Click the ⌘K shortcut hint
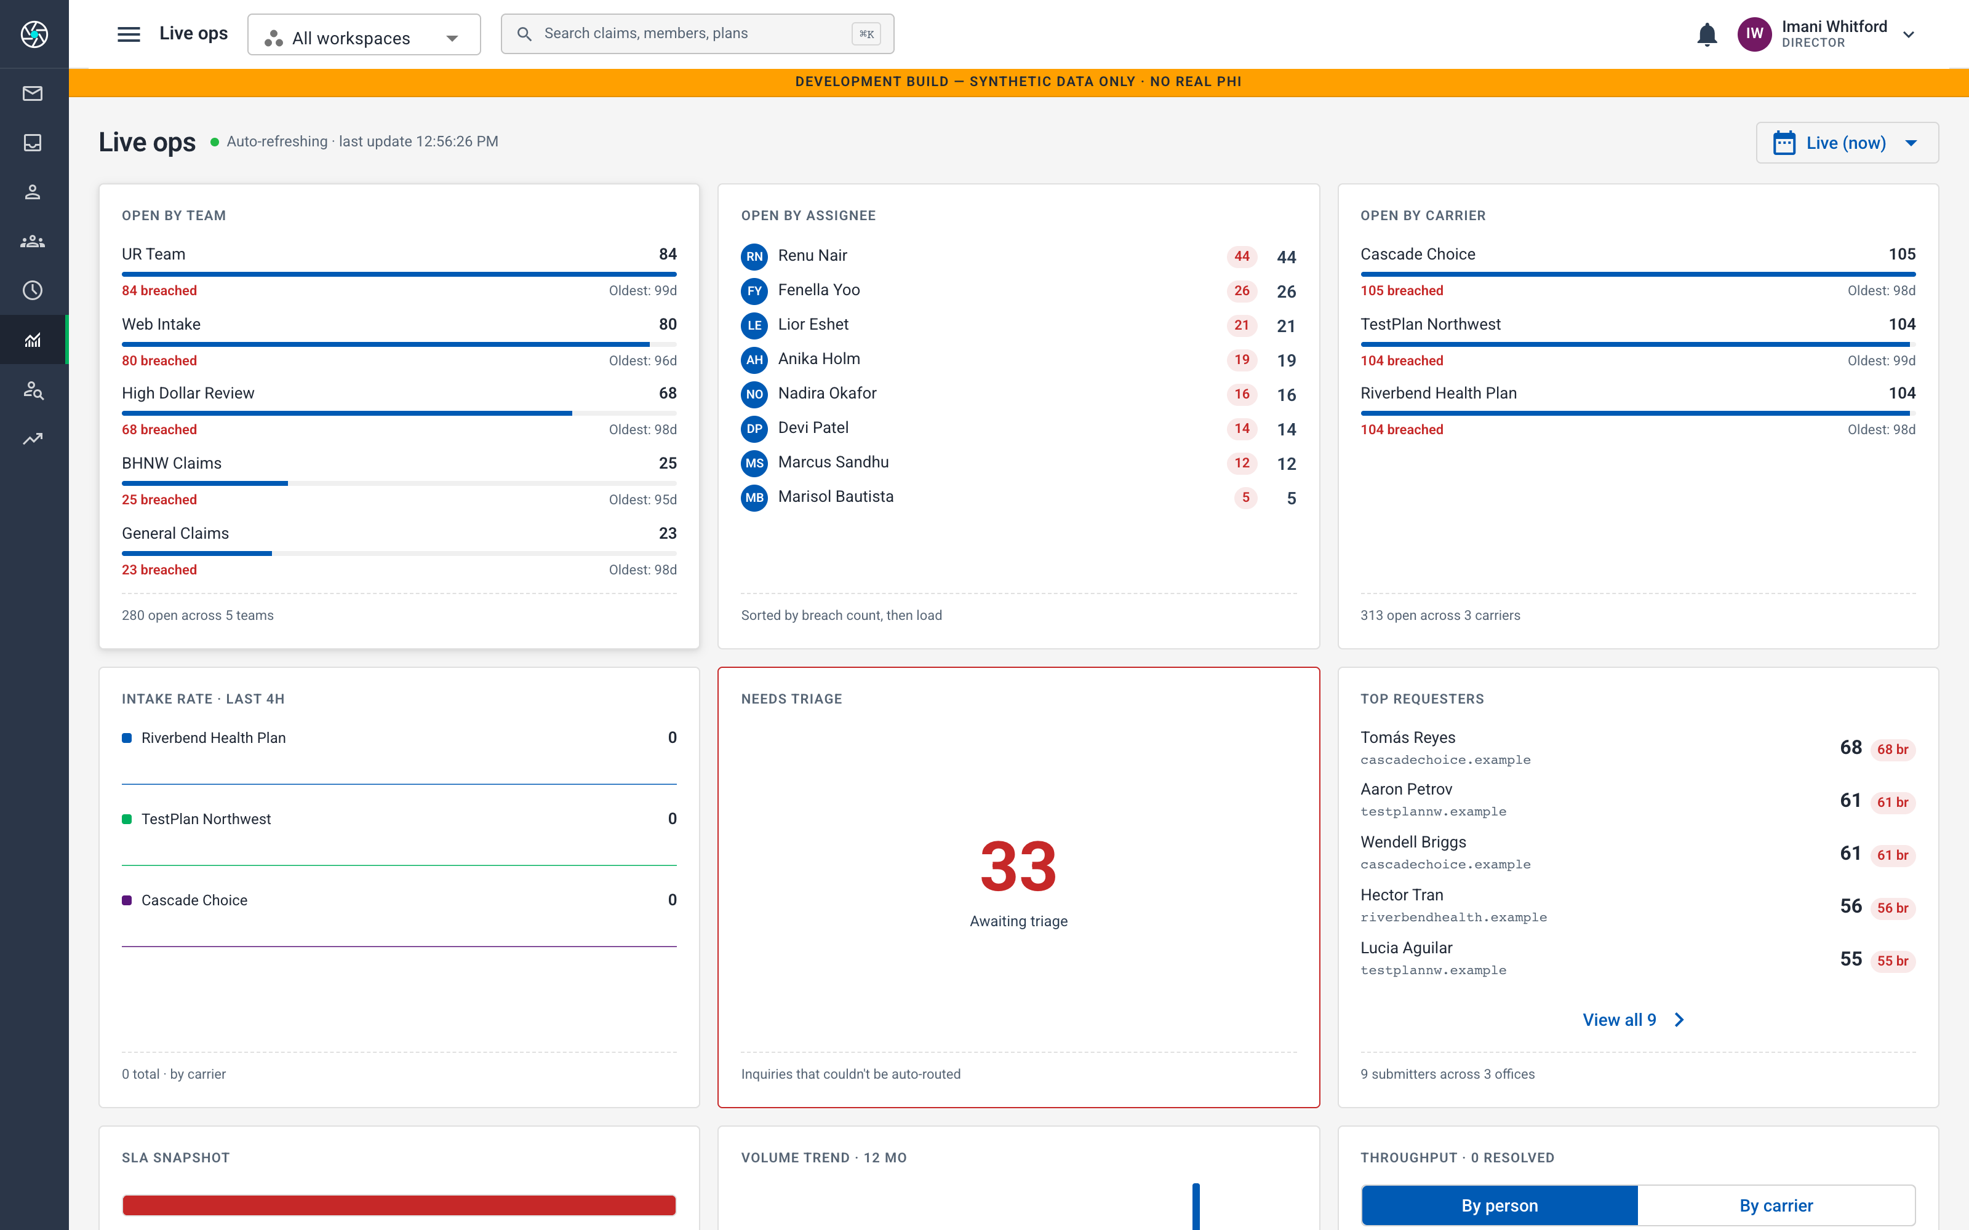The height and width of the screenshot is (1230, 1969). (866, 34)
